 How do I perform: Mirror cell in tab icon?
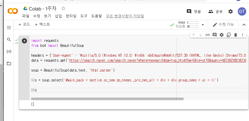[228, 35]
